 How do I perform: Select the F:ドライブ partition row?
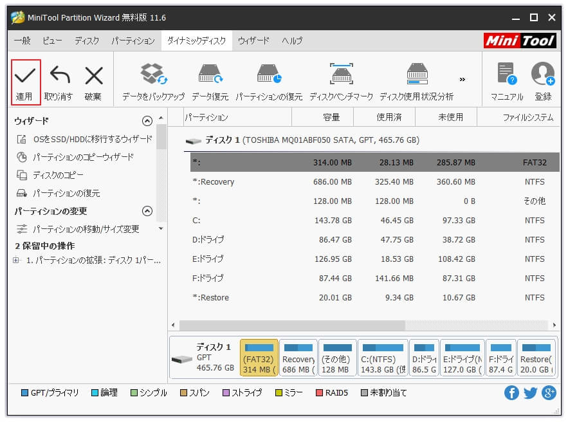(375, 278)
